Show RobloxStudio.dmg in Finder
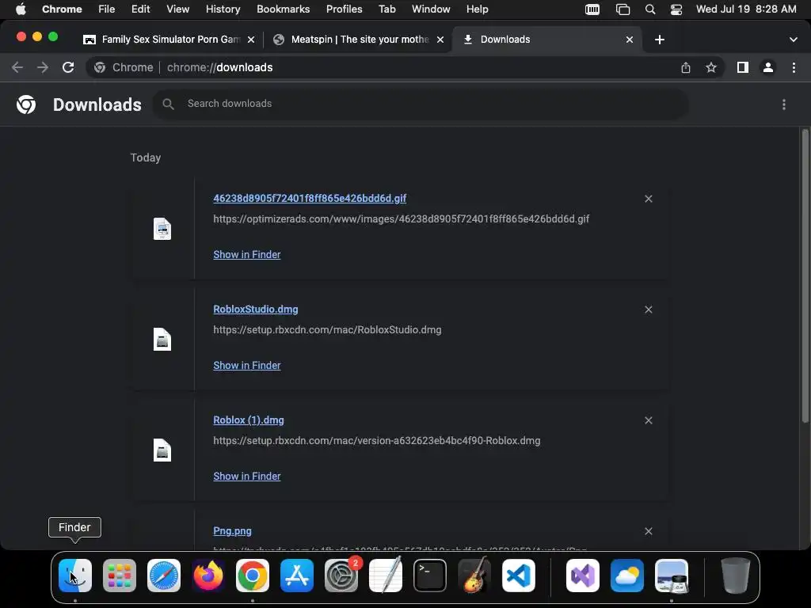811x608 pixels. coord(247,365)
